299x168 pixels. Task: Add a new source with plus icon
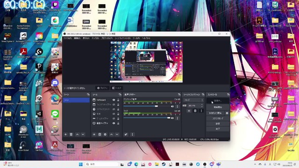coord(94,134)
